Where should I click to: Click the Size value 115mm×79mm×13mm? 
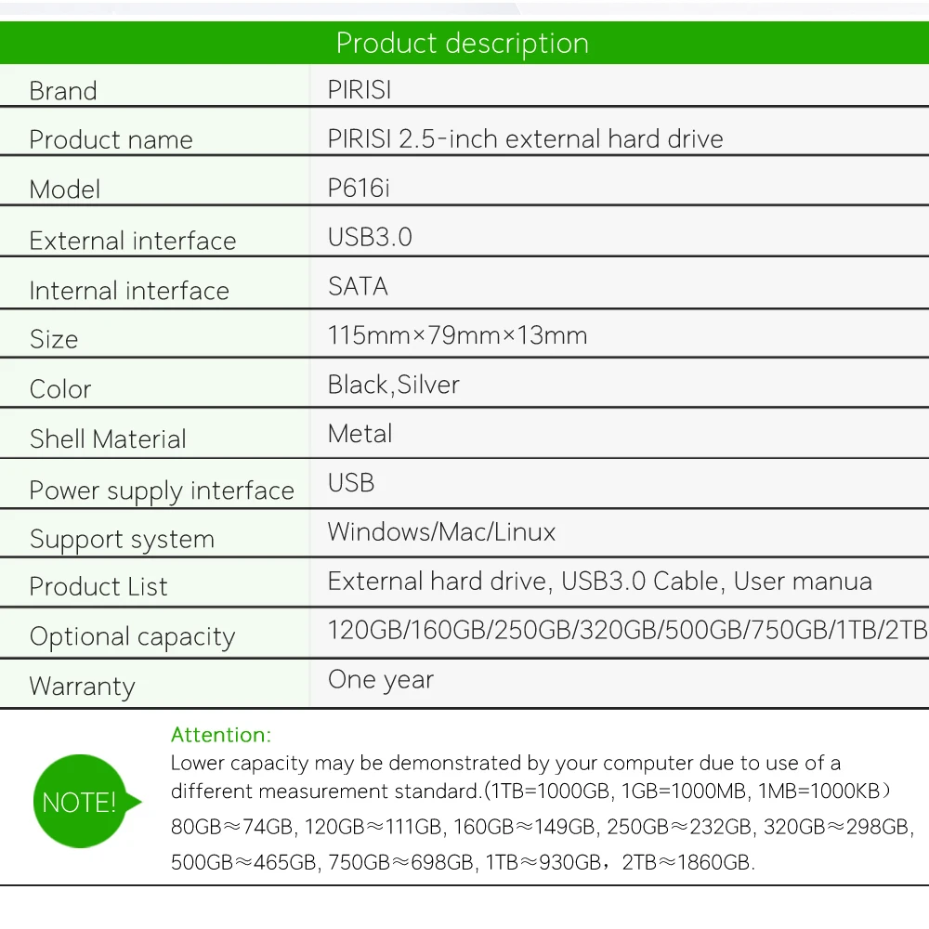point(457,335)
